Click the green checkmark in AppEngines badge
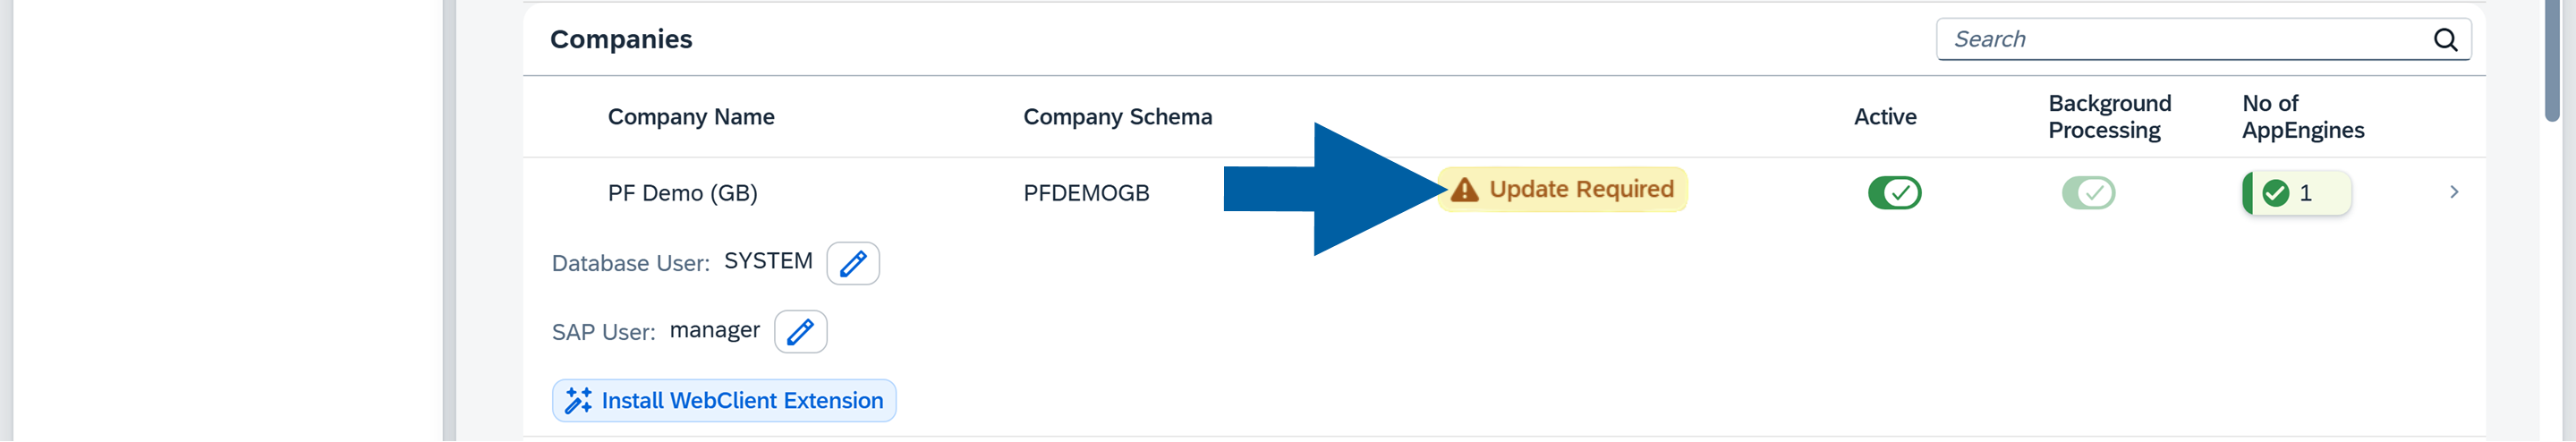Screen dimensions: 2576x442 pos(2275,193)
